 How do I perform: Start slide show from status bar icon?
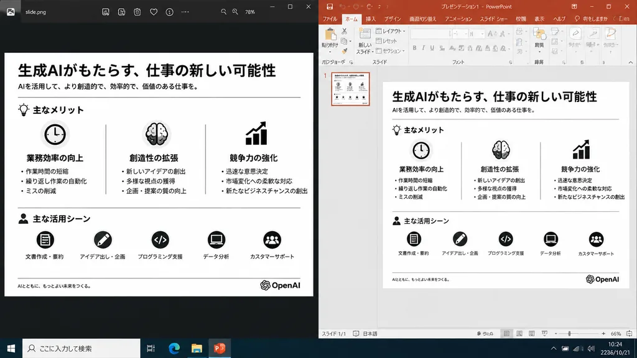click(x=544, y=334)
